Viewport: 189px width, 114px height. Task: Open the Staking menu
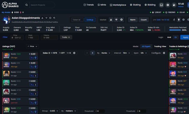(135, 5)
